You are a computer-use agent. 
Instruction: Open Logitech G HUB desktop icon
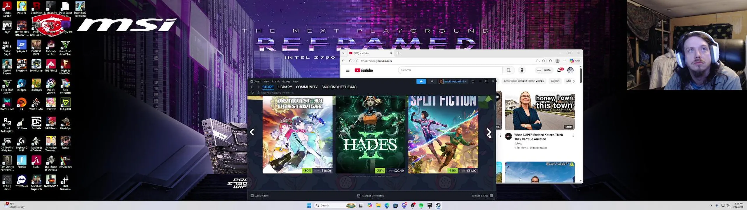(x=22, y=144)
